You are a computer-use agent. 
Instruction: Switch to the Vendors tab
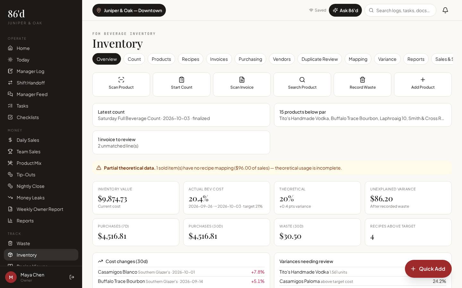pos(282,59)
